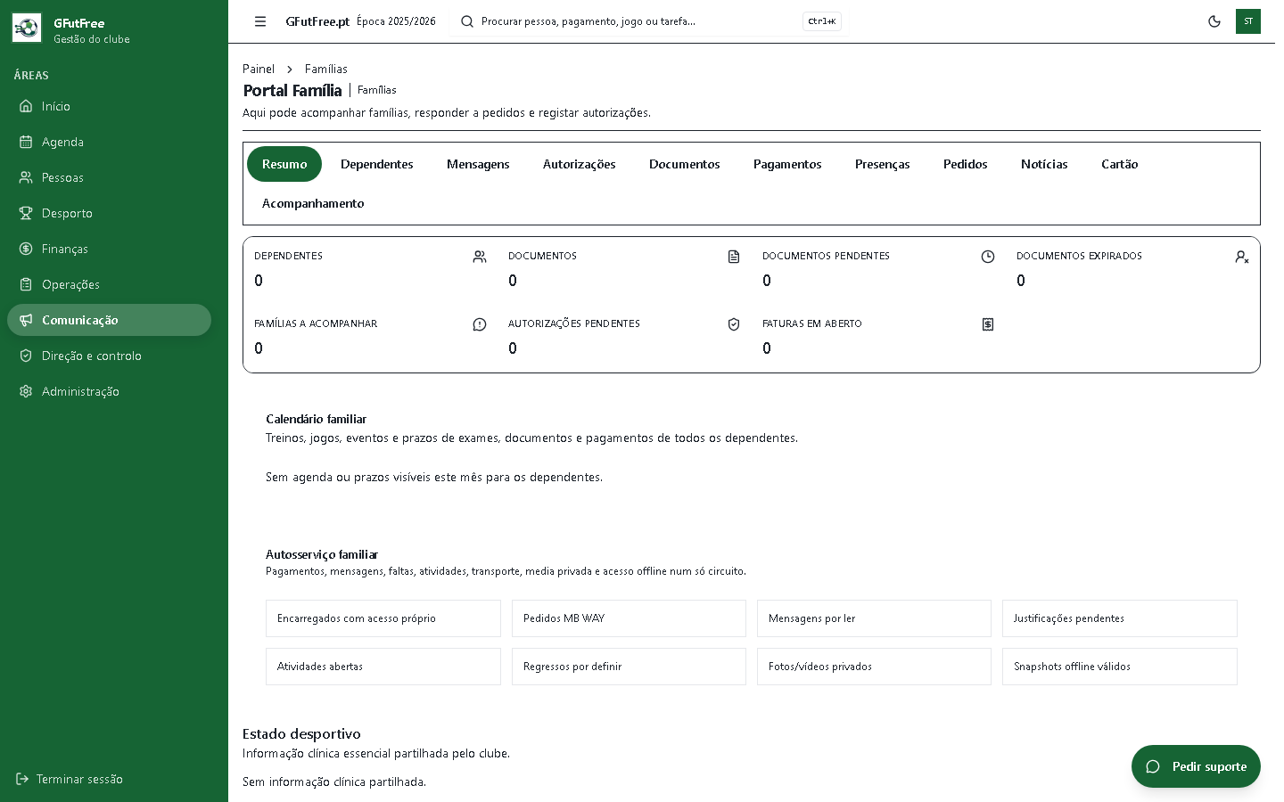Click the search magnifier icon

(x=467, y=21)
